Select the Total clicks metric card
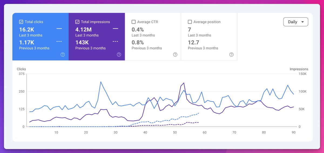The width and height of the screenshot is (324, 153). 40,37
